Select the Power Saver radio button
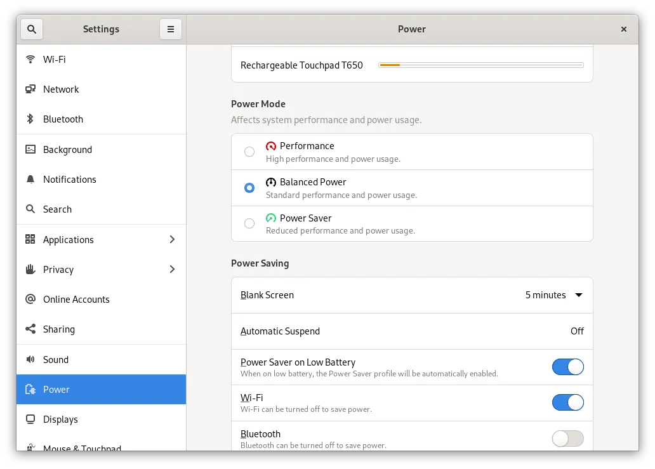 249,223
